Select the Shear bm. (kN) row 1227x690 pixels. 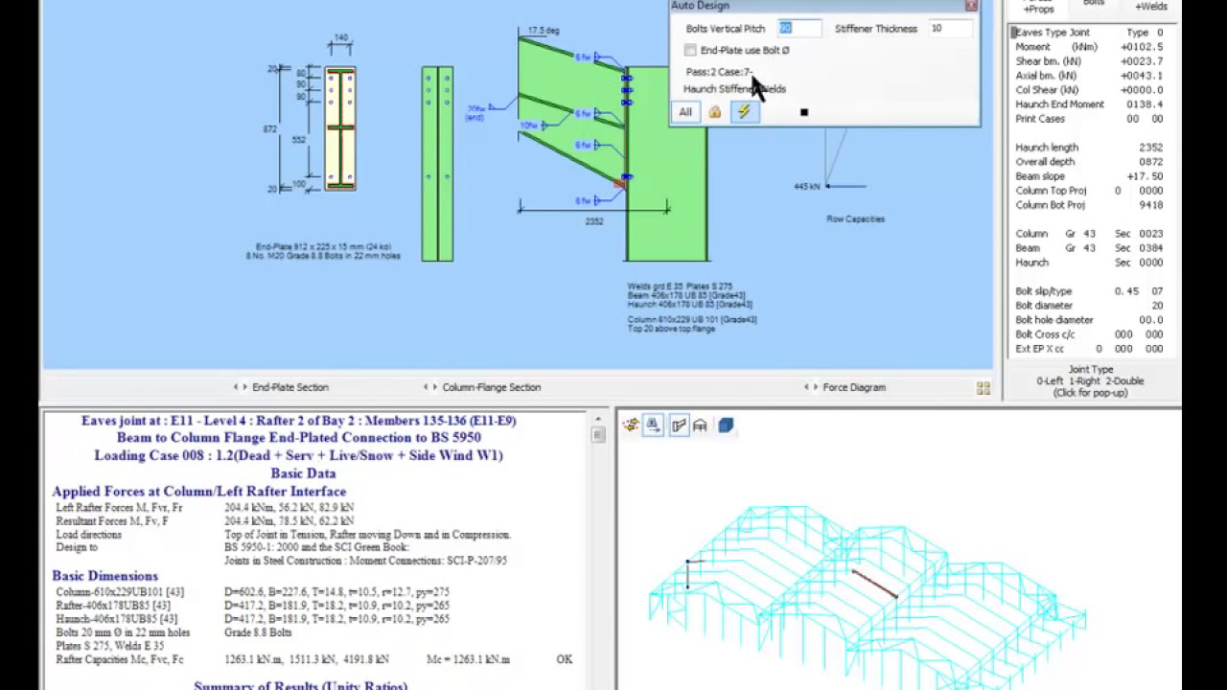1090,61
